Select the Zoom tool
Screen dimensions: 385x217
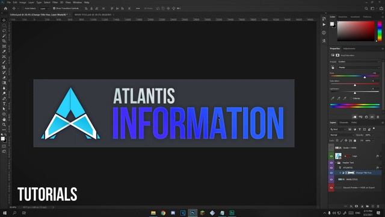pyautogui.click(x=4, y=125)
